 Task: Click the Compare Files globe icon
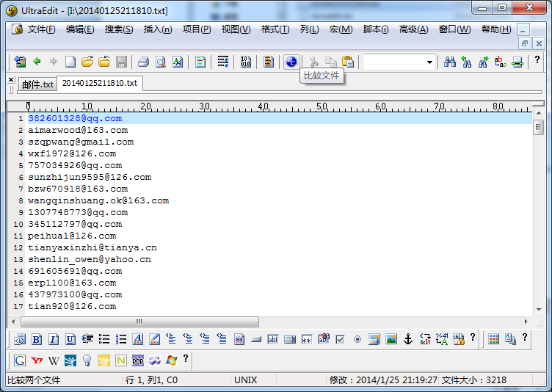coord(291,62)
